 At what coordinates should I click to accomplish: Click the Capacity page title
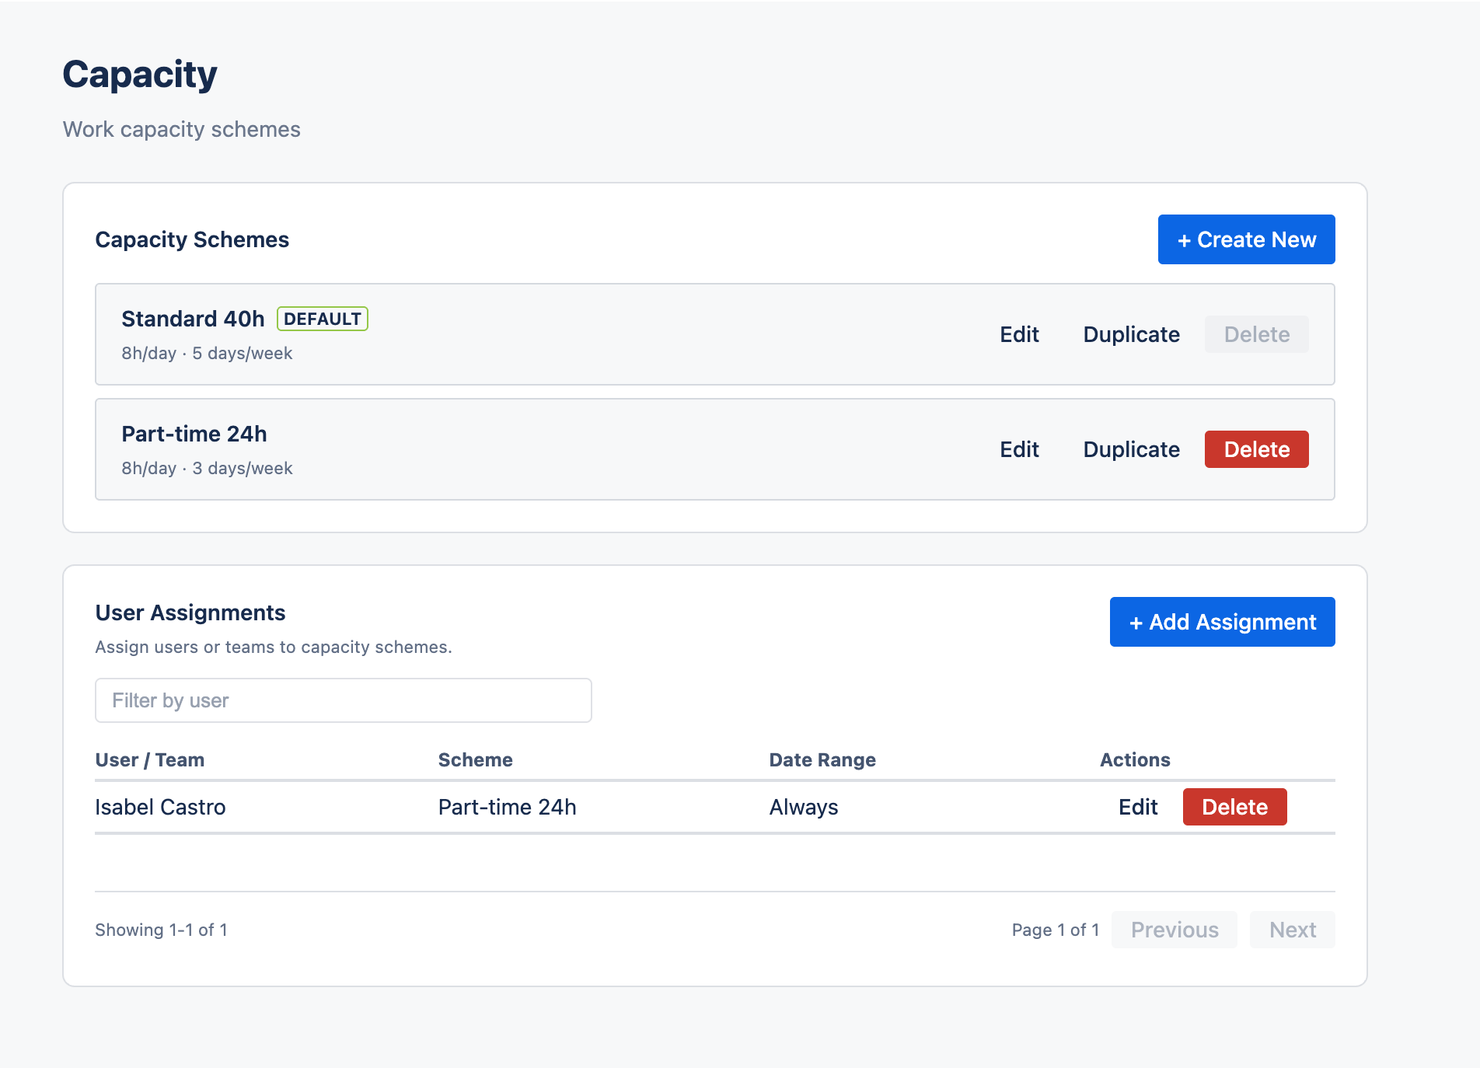click(140, 75)
